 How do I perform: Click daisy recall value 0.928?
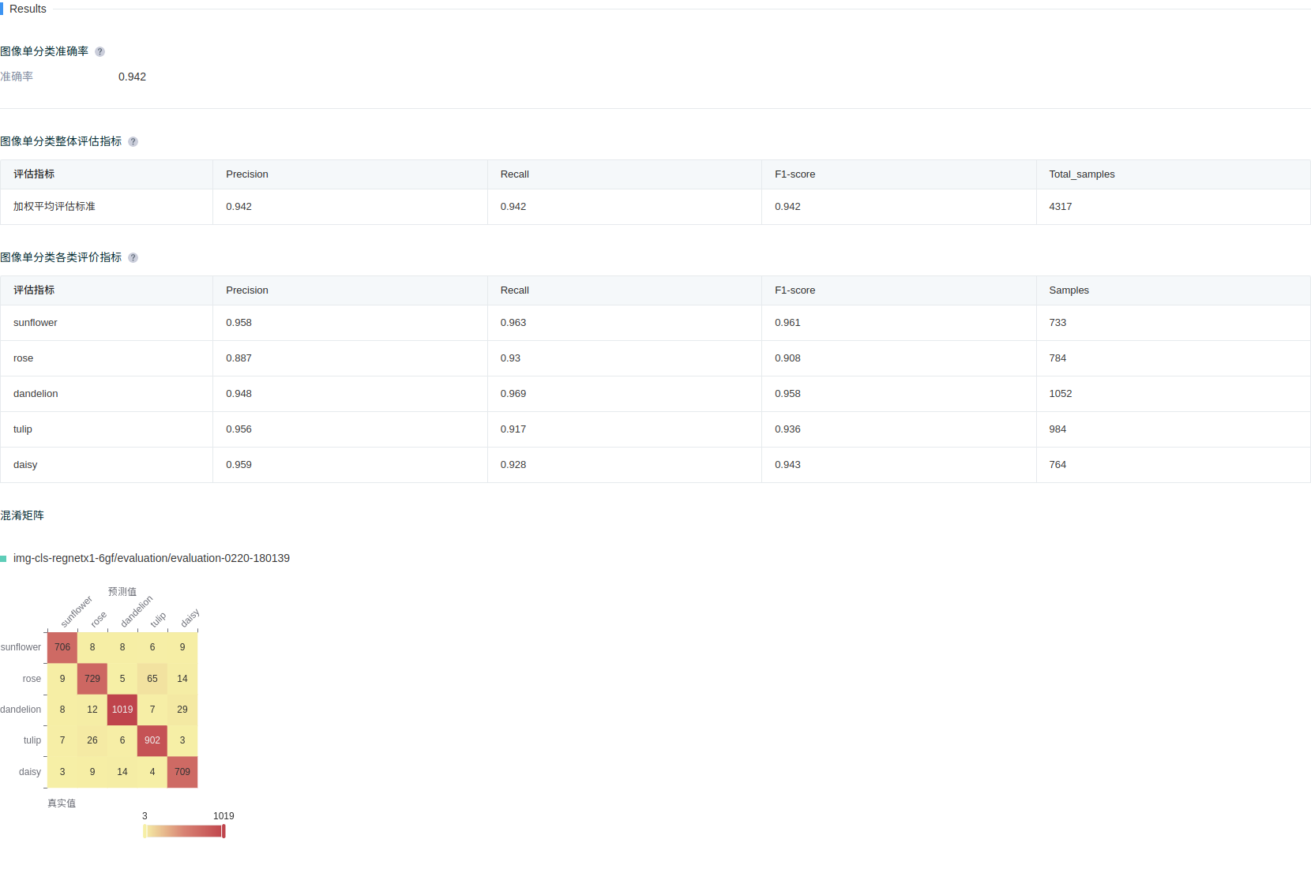coord(513,465)
